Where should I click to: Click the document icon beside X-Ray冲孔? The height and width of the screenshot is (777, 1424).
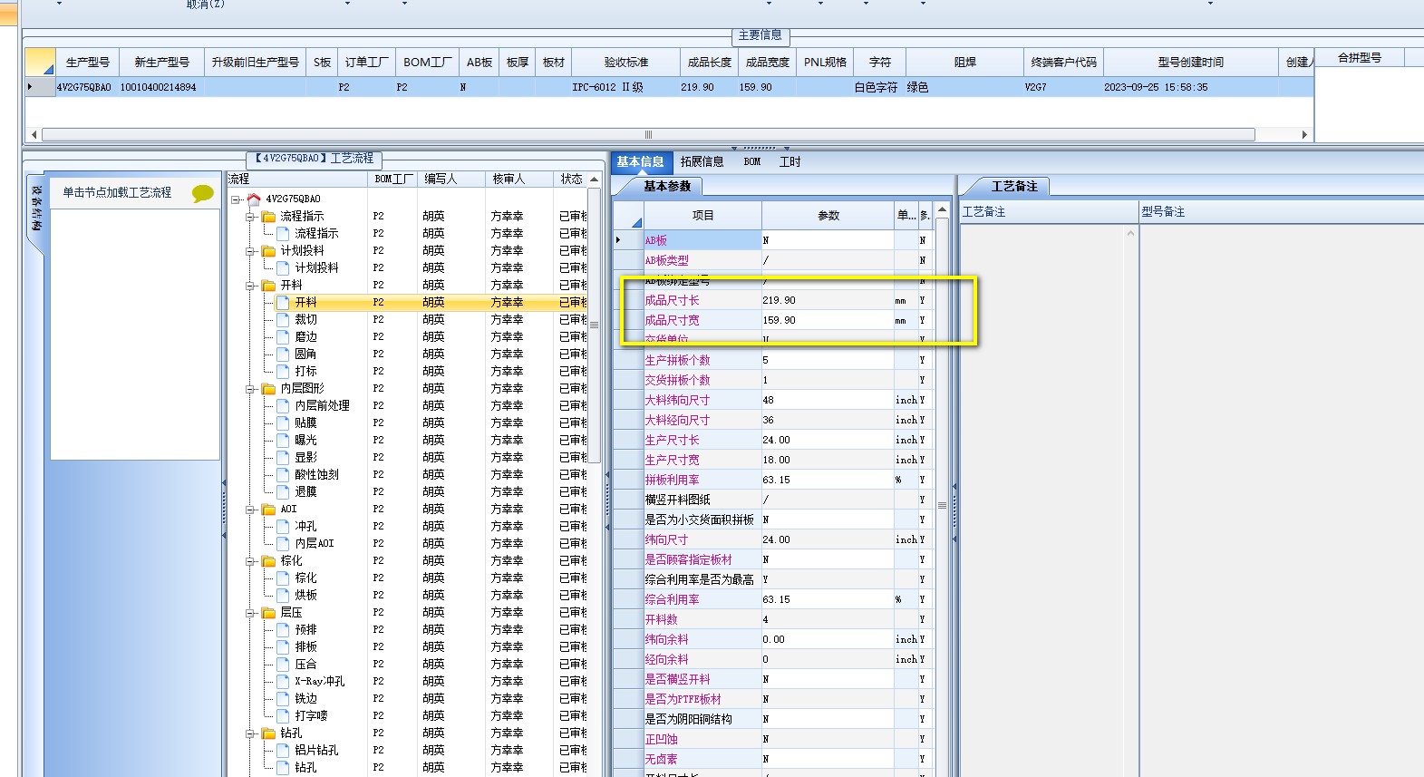click(283, 681)
